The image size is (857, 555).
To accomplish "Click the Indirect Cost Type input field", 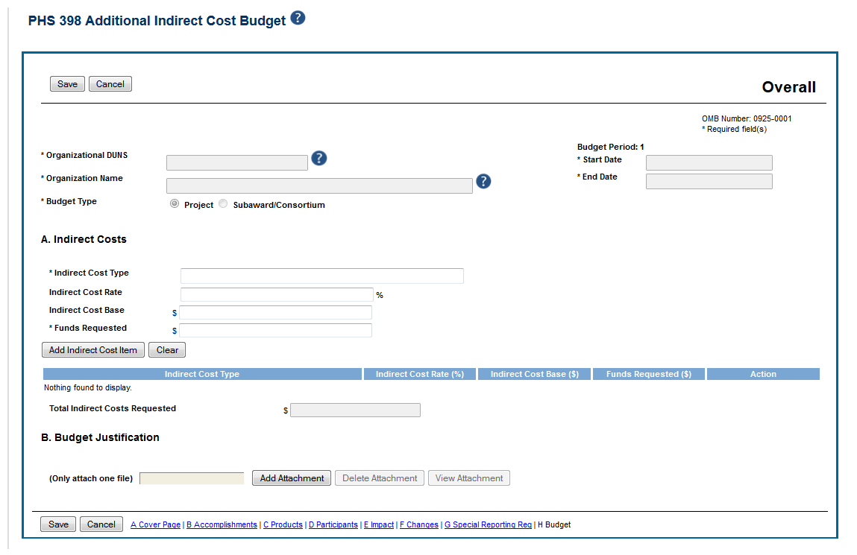I will click(x=321, y=276).
